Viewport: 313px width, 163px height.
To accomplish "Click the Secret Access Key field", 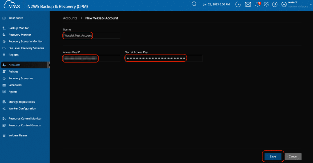I will tap(164, 58).
